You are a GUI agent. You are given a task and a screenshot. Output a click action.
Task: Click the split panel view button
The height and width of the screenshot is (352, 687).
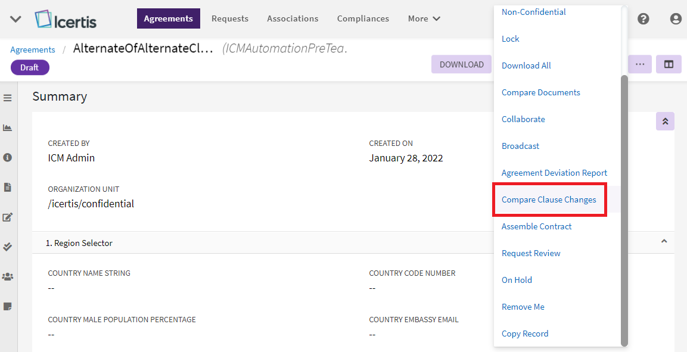(x=669, y=64)
